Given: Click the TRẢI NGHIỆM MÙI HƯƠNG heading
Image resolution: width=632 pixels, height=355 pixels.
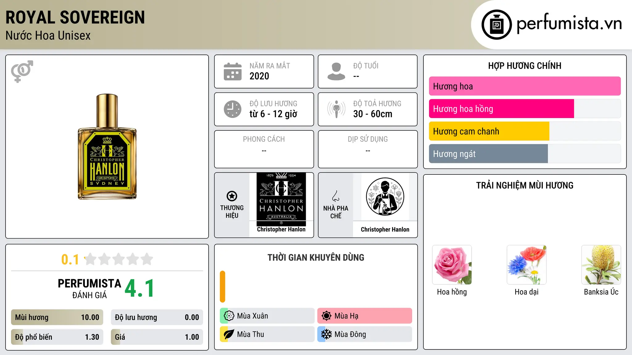Looking at the screenshot, I should 525,186.
